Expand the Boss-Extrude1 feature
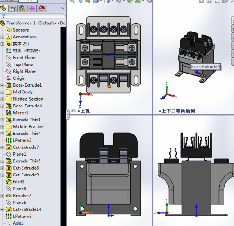Screen dimensions: 234x226 pos(2,85)
